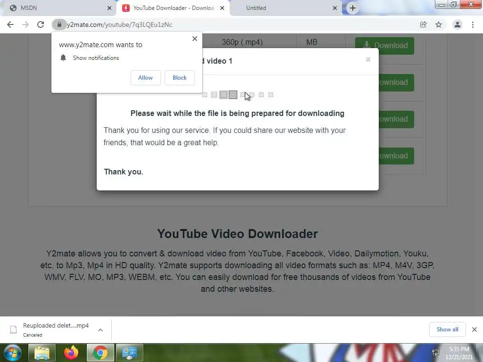483x362 pixels.
Task: Bookmark this page with the star icon
Action: click(439, 25)
